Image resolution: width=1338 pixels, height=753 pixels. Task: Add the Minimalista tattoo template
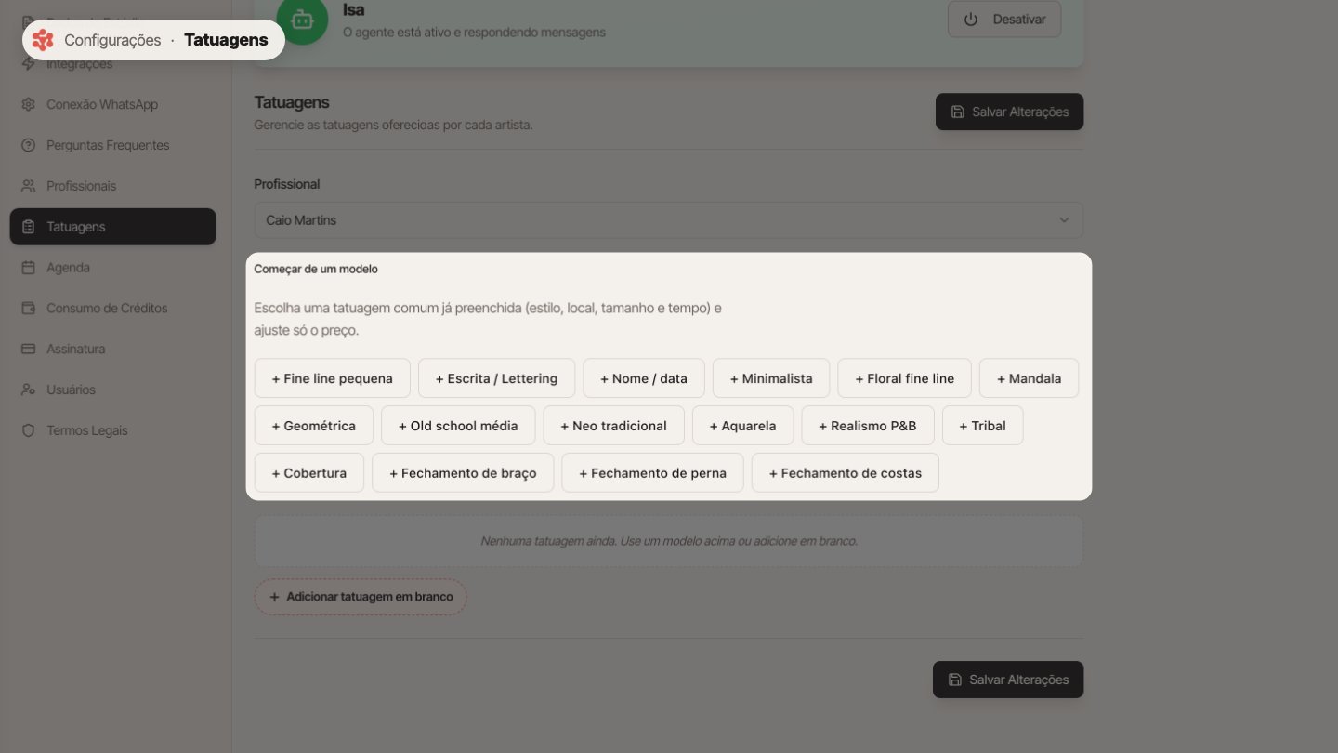tap(771, 378)
